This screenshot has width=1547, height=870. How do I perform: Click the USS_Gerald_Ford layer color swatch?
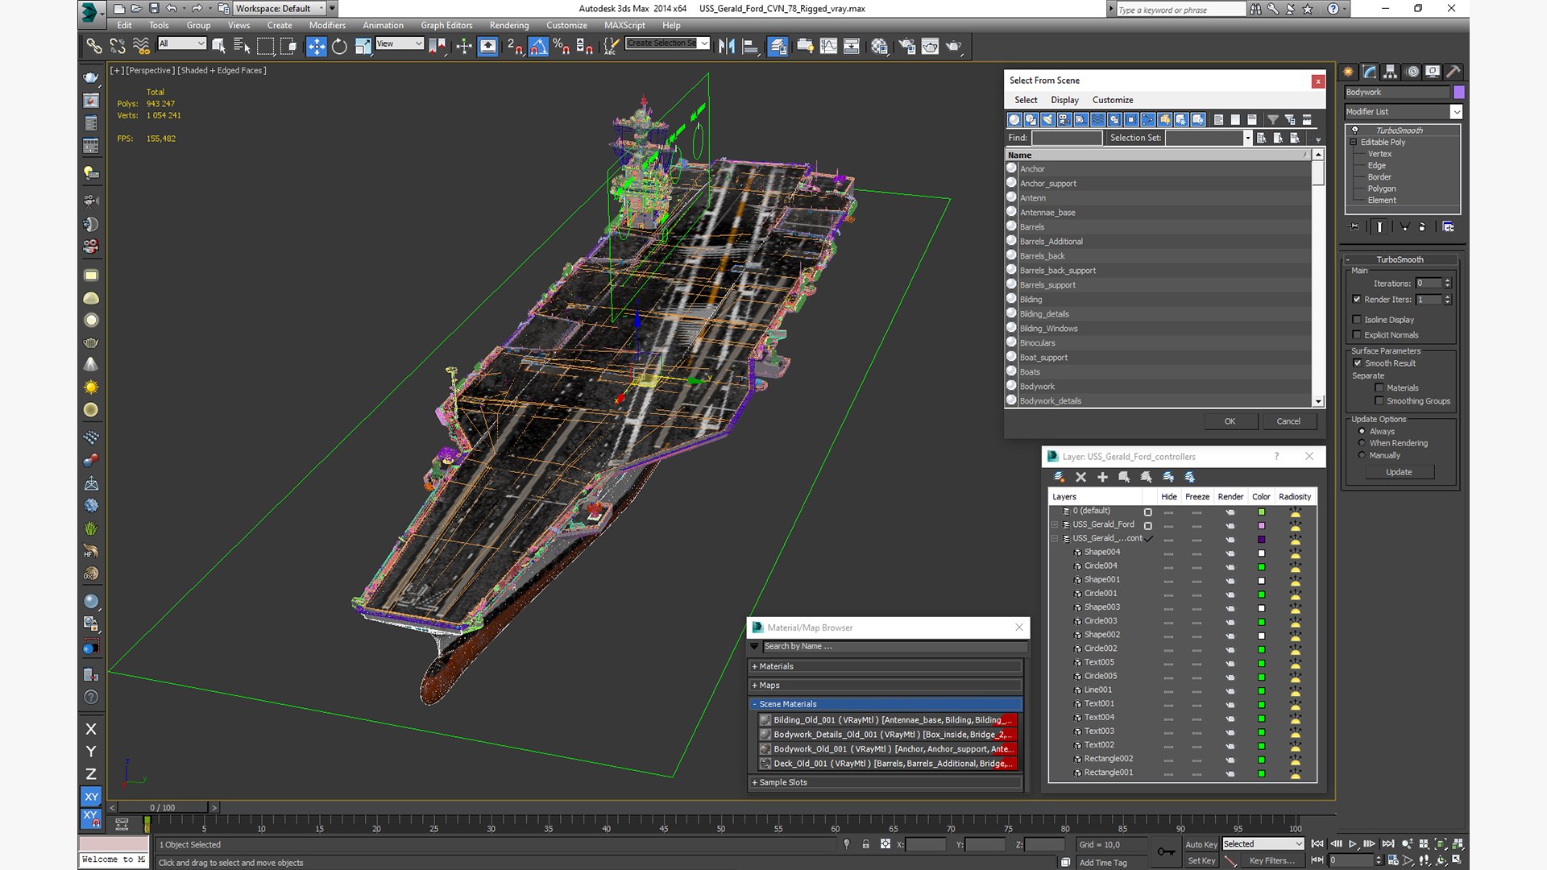(1261, 525)
